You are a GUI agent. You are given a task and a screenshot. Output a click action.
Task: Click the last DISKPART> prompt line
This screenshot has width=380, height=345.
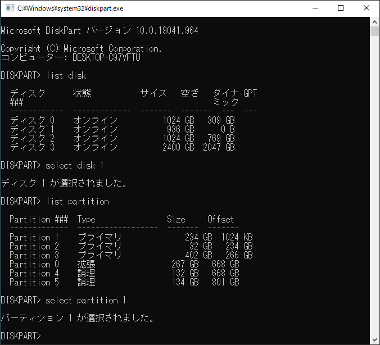[x=21, y=336]
